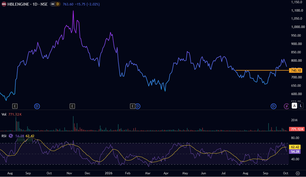Click the Vol value 771.12 K text
The image size is (306, 177).
[15, 114]
